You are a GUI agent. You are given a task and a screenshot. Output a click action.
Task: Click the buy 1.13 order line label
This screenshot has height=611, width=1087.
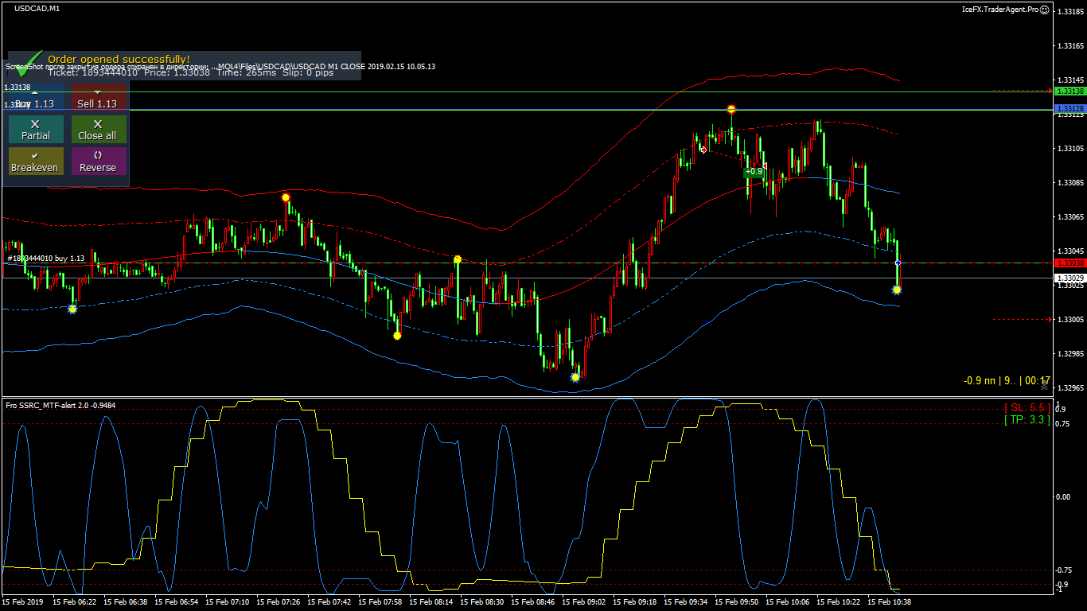[x=46, y=259]
